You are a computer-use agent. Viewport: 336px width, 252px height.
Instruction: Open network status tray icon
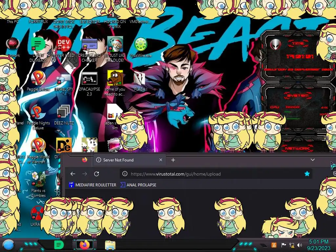(x=292, y=245)
